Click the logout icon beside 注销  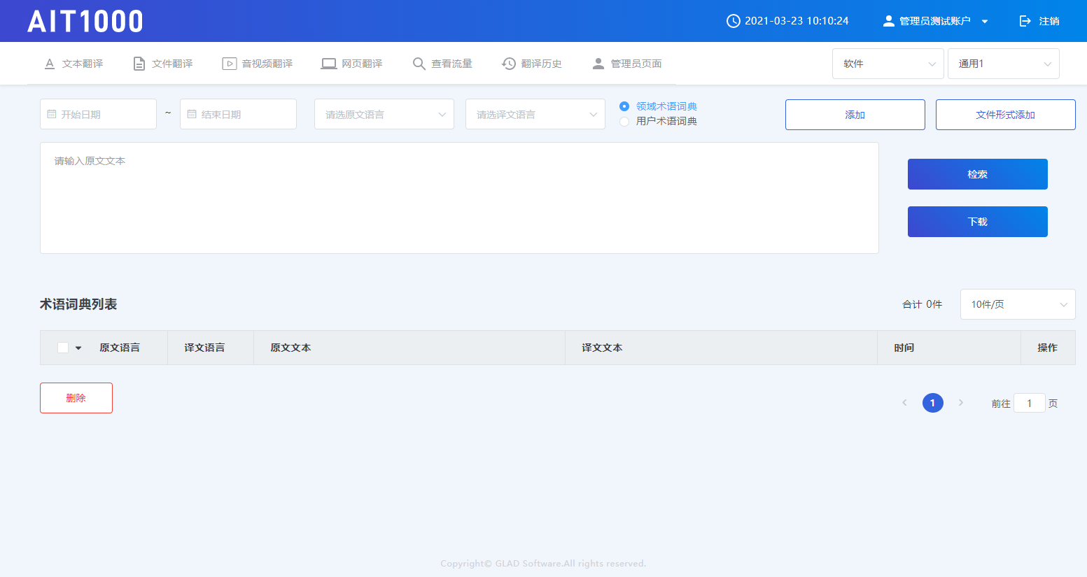coord(1025,21)
